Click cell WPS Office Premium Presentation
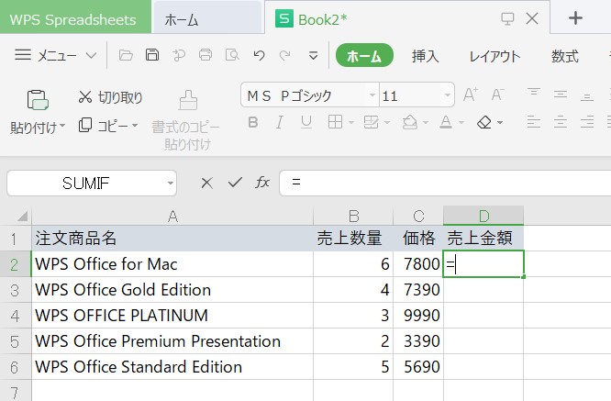This screenshot has width=611, height=401. (172, 341)
